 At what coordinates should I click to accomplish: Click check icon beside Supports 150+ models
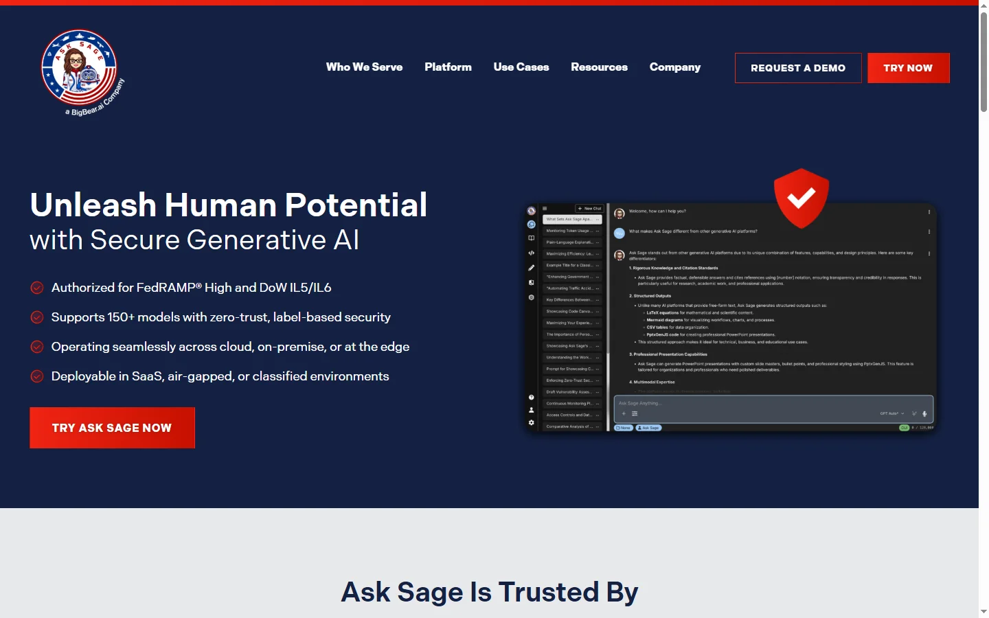pyautogui.click(x=37, y=317)
